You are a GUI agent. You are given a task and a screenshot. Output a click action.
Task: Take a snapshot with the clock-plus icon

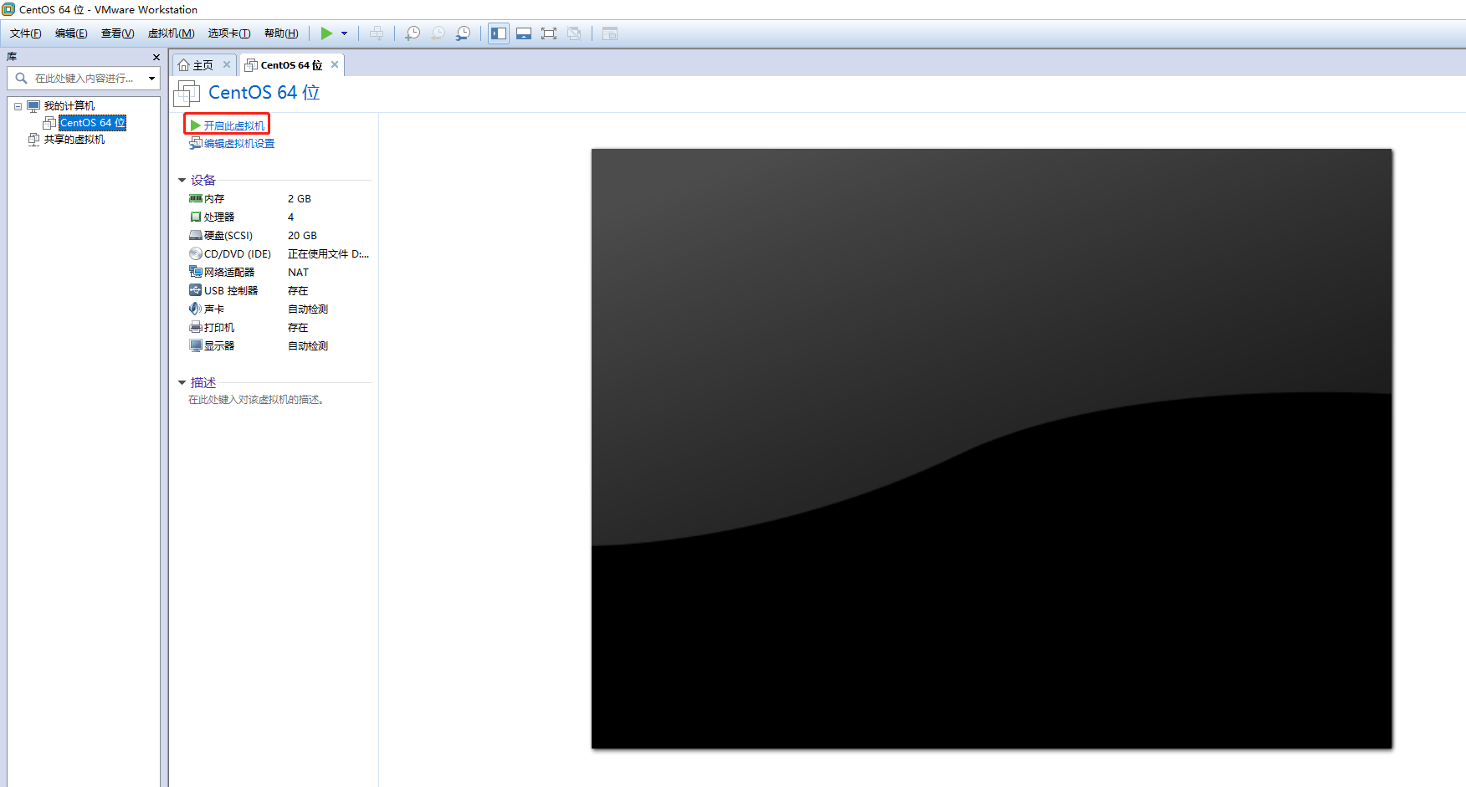point(413,33)
